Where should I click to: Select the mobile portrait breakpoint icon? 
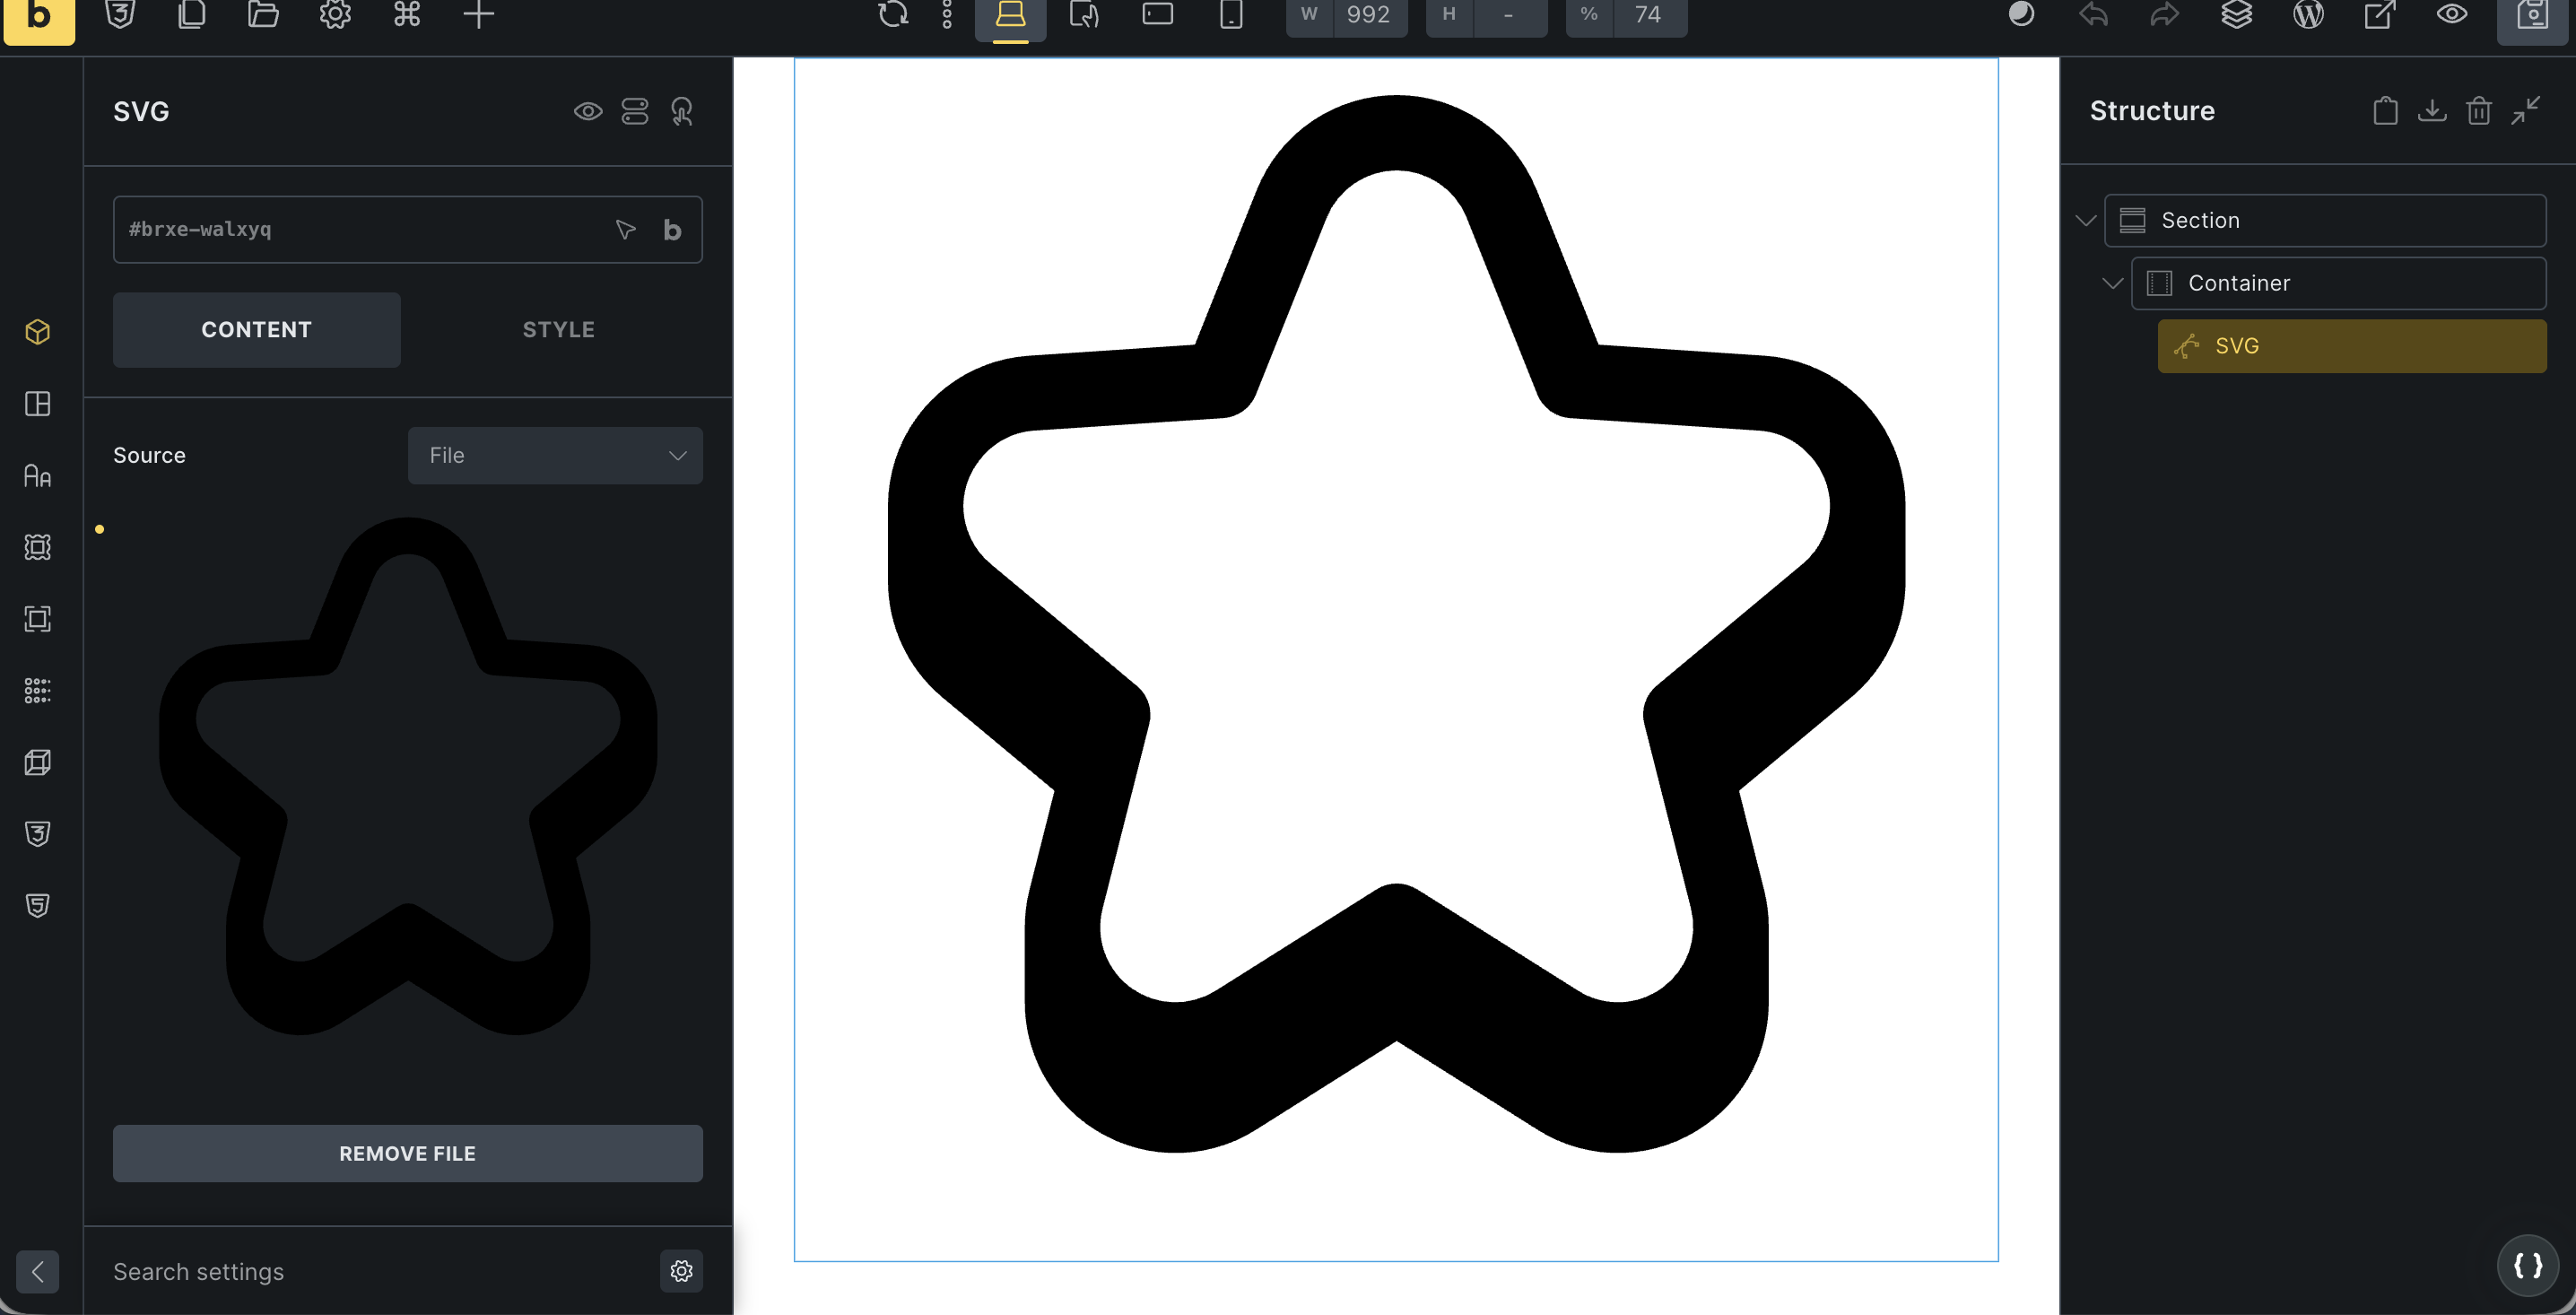tap(1231, 14)
